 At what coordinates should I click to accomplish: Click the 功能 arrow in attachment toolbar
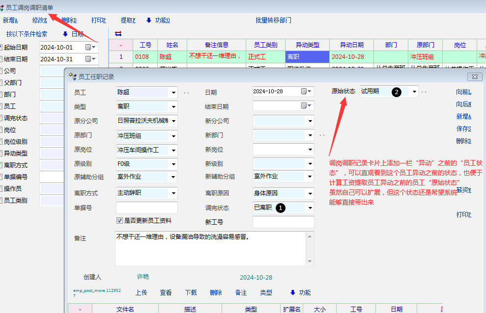[293, 292]
